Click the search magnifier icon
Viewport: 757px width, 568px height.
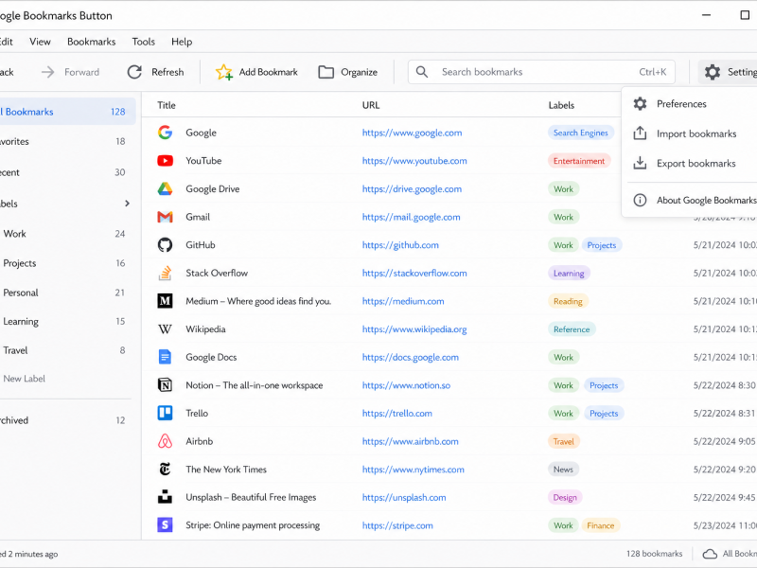(421, 72)
